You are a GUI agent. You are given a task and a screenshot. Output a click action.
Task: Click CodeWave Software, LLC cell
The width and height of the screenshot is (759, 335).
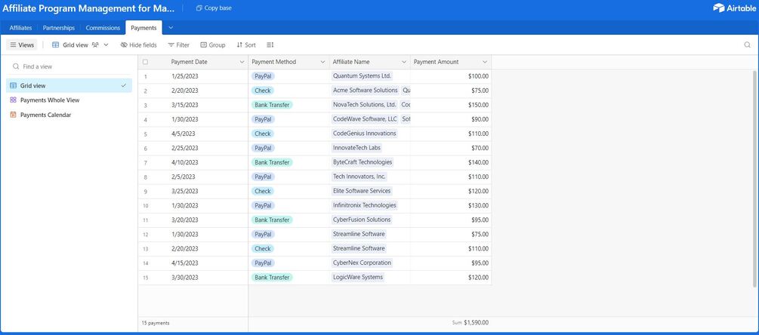coord(365,119)
